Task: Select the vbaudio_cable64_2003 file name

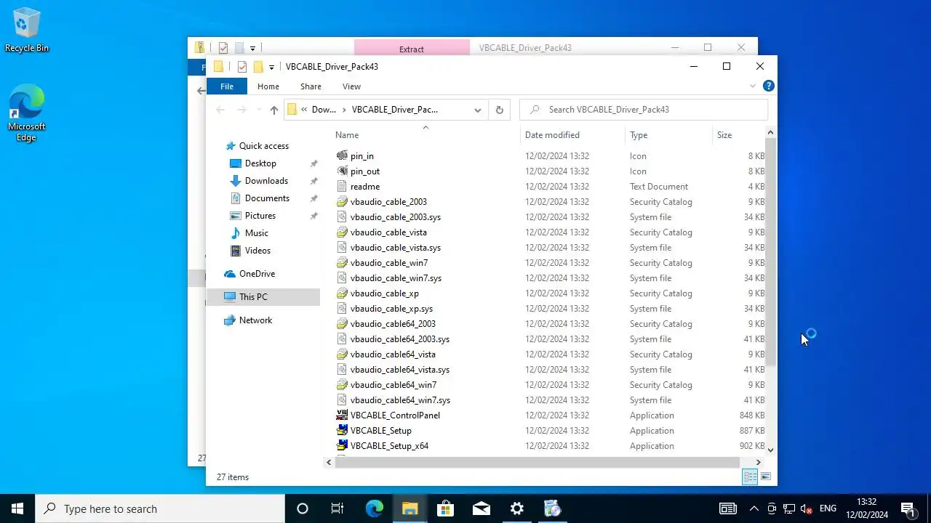Action: [x=393, y=324]
